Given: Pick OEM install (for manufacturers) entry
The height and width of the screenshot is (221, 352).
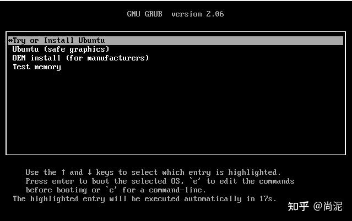Looking at the screenshot, I should click(80, 58).
